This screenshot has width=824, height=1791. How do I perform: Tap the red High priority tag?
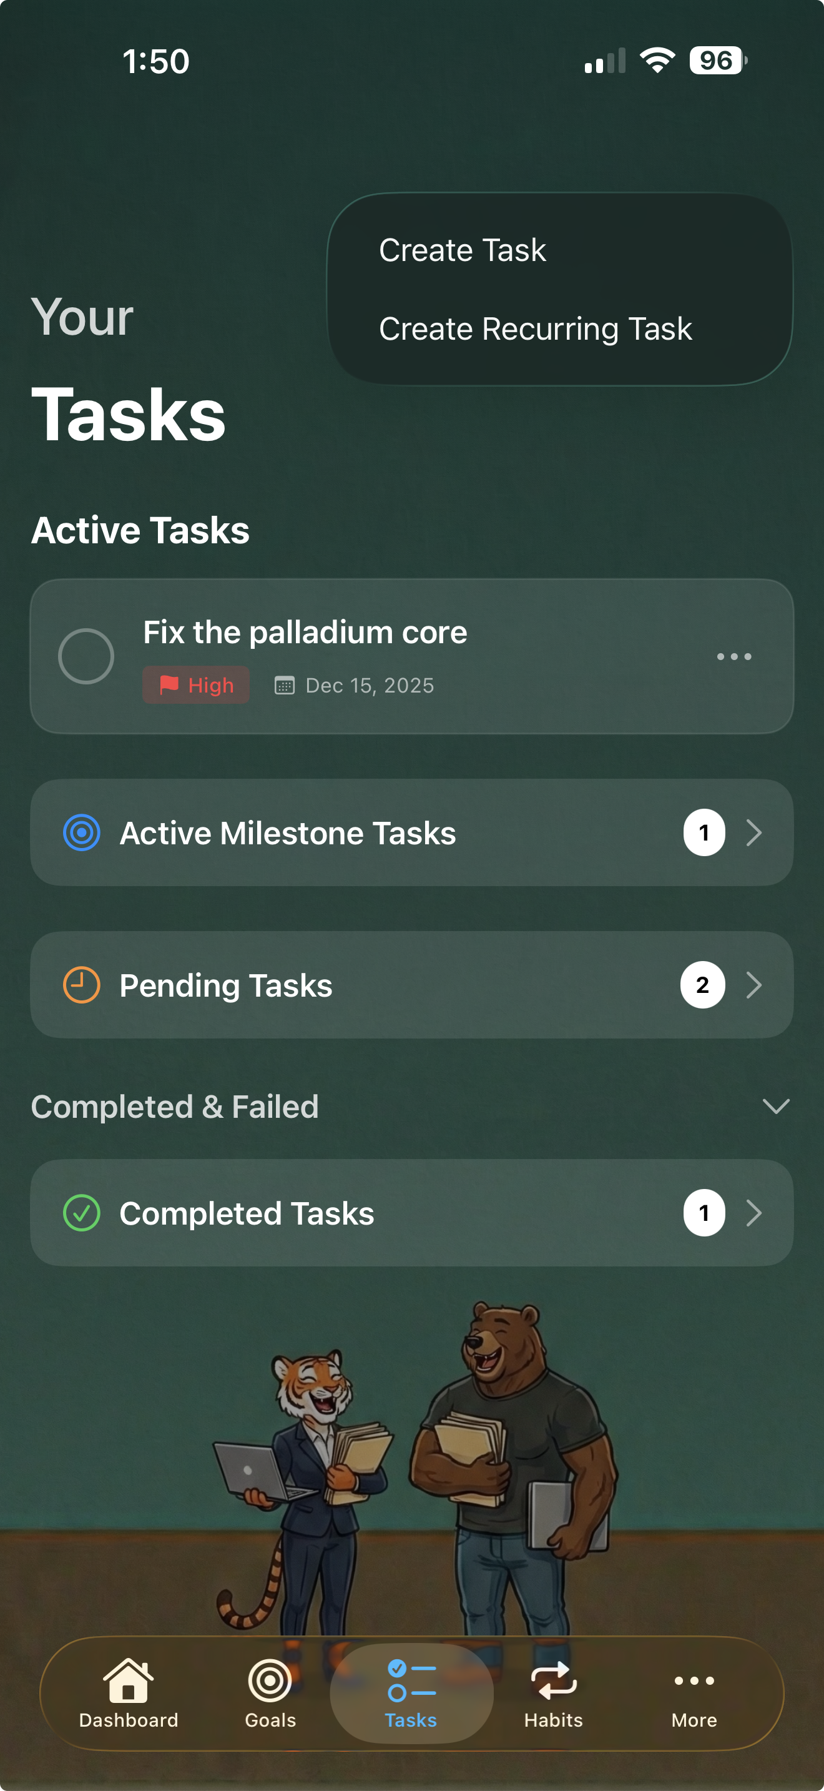tap(196, 686)
